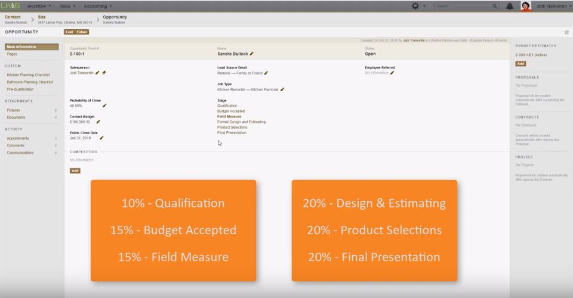Screen dimensions: 573x298
Task: Open the settings gear dropdown
Action: point(417,6)
